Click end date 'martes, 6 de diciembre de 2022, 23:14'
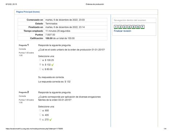The width and height of the screenshot is (172, 133). coord(65,27)
